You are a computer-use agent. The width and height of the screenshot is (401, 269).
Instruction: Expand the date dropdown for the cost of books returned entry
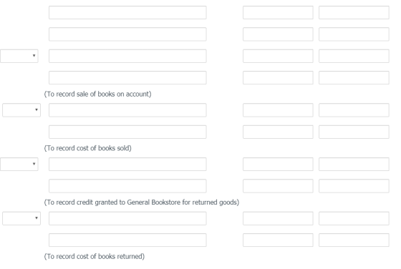21,218
